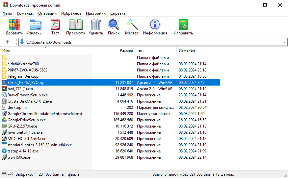Click the 'Параметры конфи...' type cell

[155, 108]
